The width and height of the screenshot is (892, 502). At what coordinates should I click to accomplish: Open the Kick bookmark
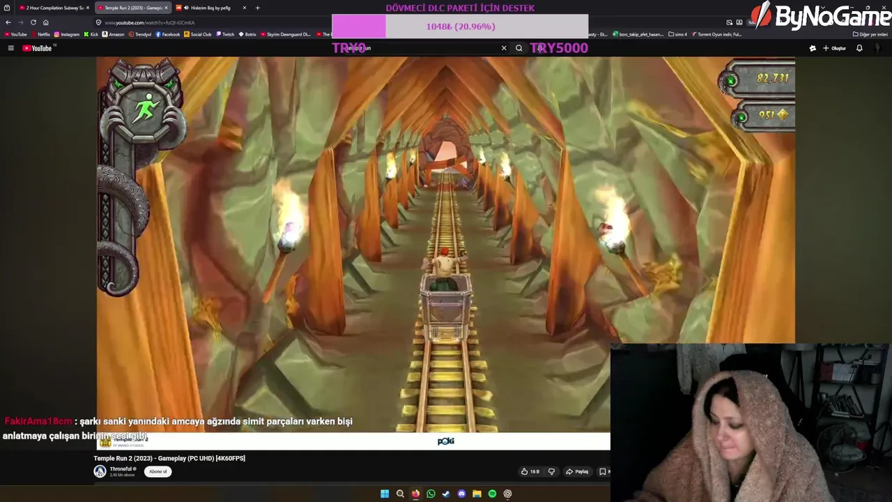click(91, 34)
